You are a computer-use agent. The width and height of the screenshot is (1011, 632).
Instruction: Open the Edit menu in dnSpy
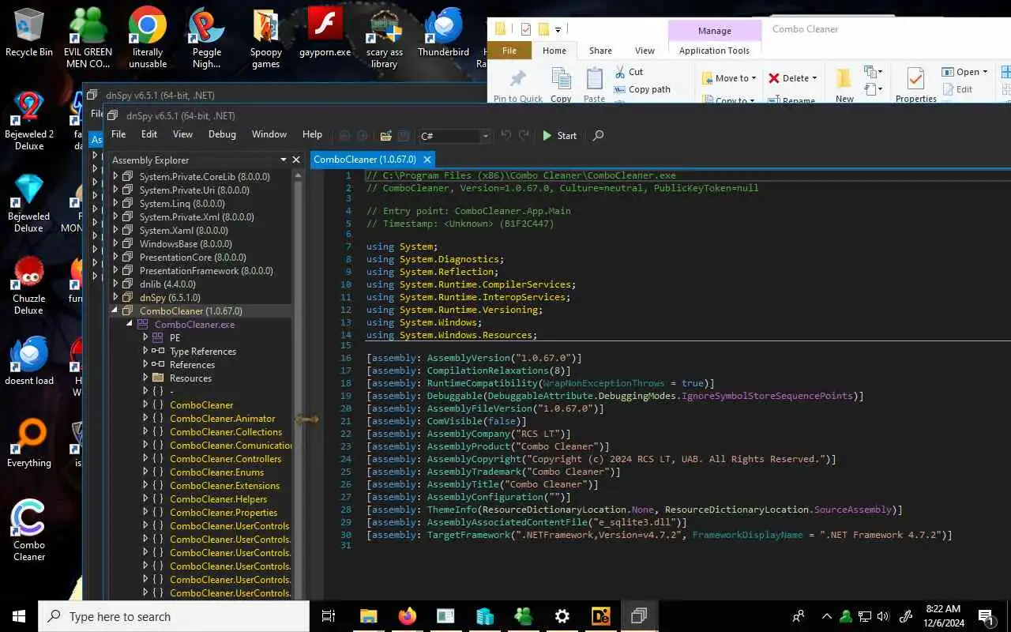(149, 134)
